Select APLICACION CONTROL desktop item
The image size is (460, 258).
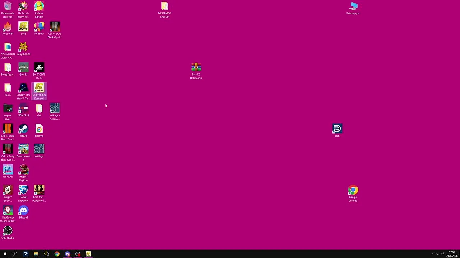[8, 51]
